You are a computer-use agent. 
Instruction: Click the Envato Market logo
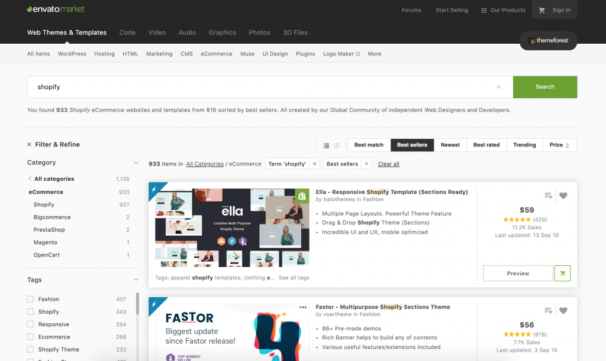click(x=56, y=9)
